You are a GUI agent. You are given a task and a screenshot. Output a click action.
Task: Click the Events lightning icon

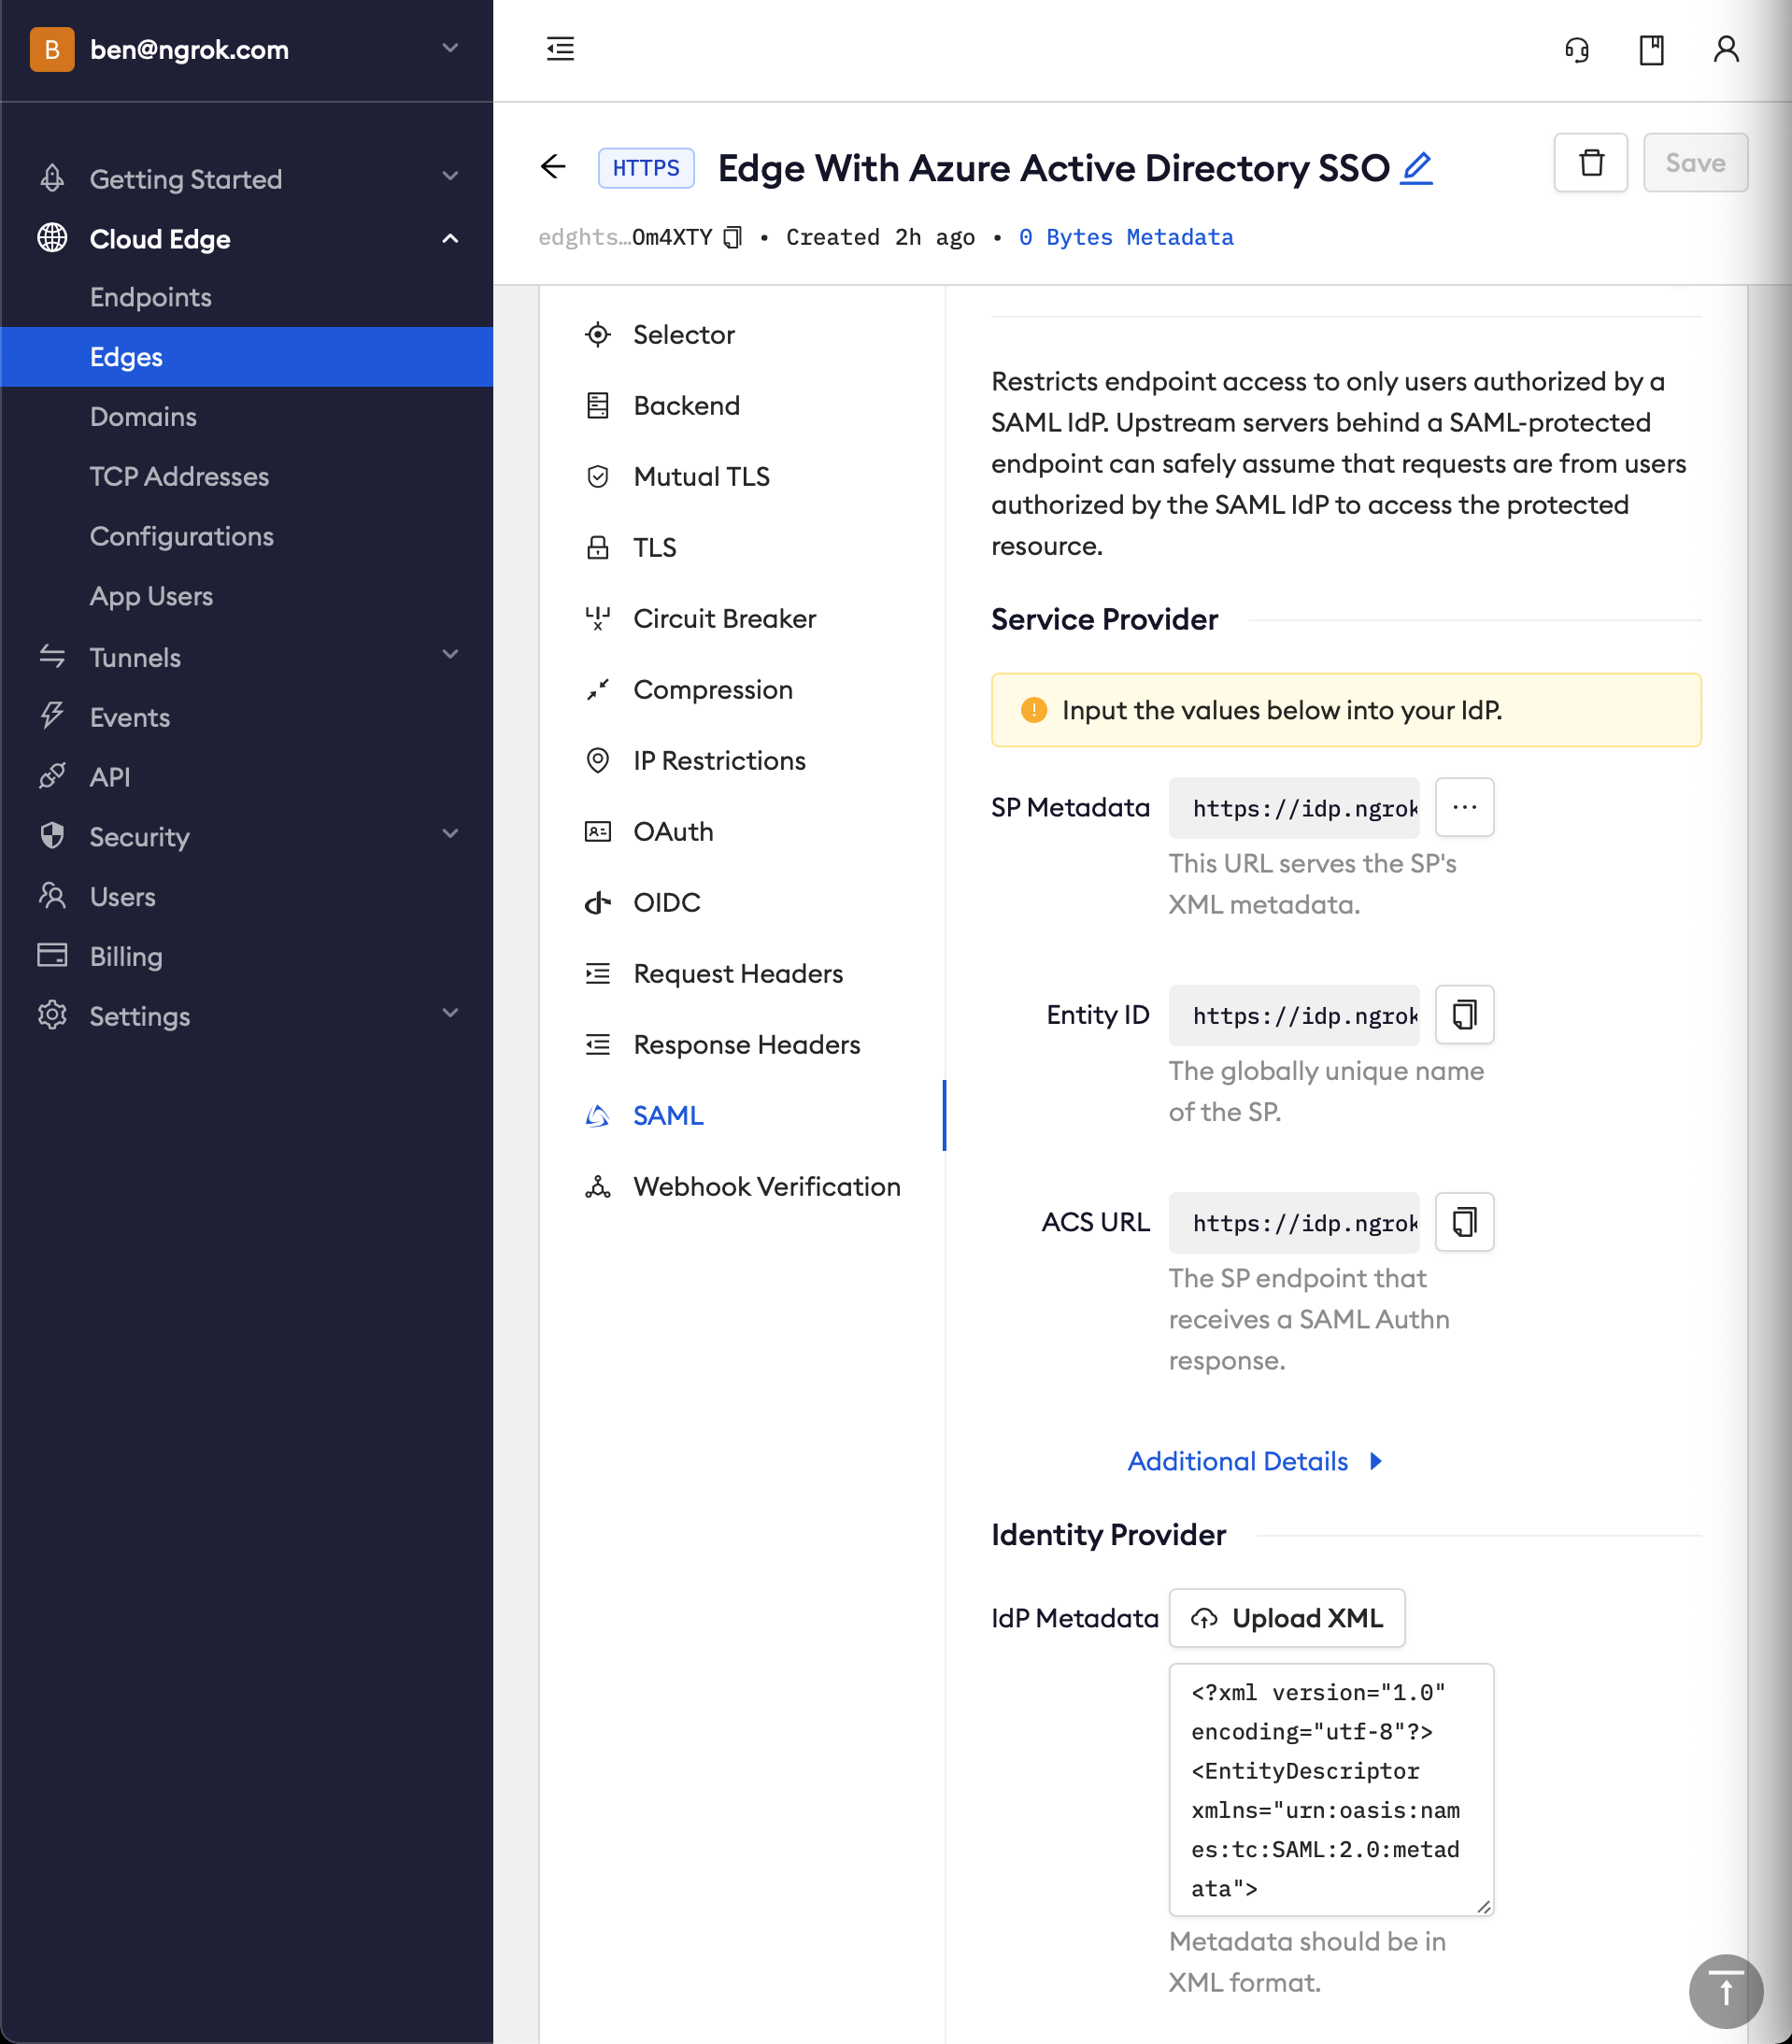click(52, 716)
